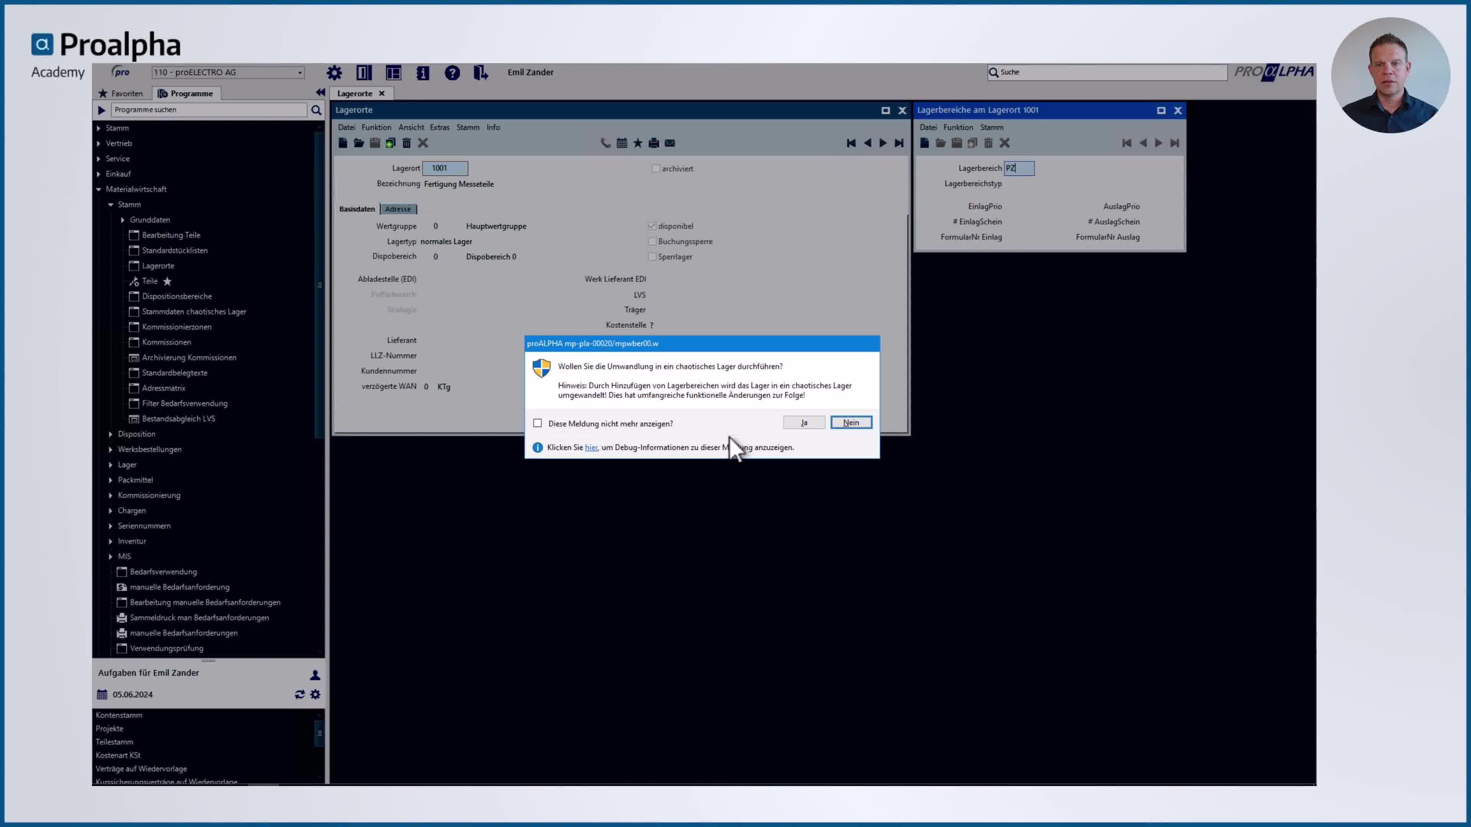Jump to last record in Lagerorte window
Screen dimensions: 1471x827
click(x=899, y=143)
